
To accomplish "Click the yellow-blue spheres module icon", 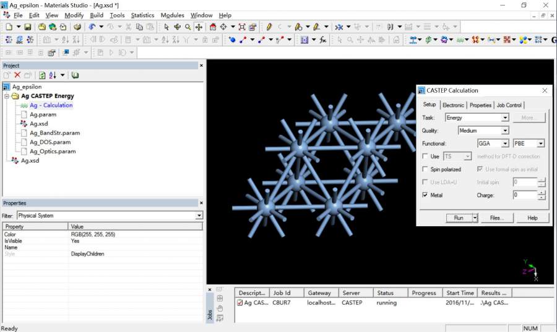I will pyautogui.click(x=523, y=40).
